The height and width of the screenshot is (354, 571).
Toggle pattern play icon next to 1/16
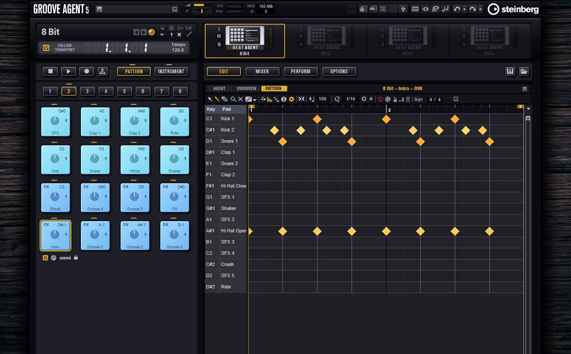[364, 99]
